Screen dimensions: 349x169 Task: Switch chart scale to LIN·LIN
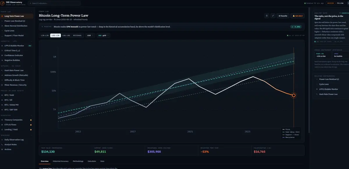[45, 35]
